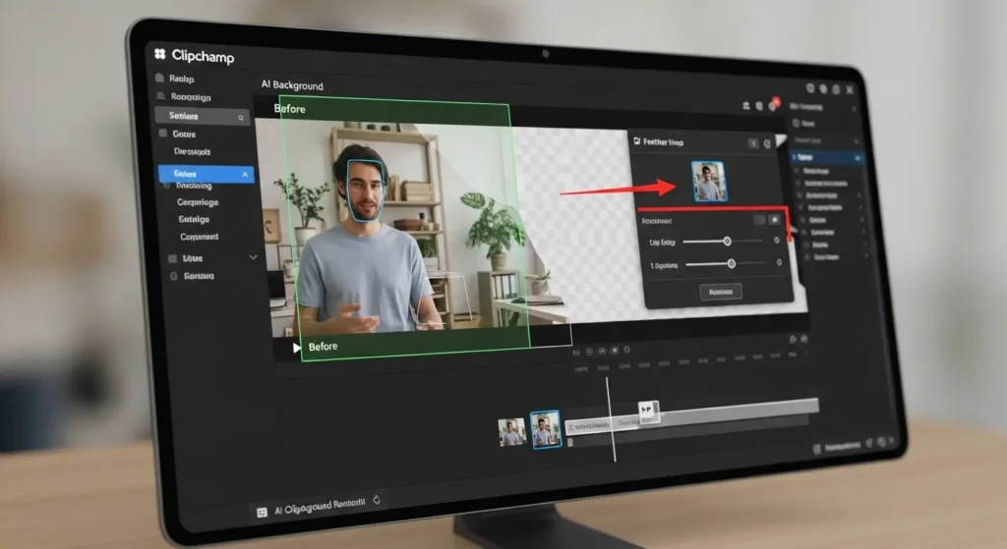The width and height of the screenshot is (1007, 549).
Task: Click the round icon in the Feather panel header
Action: (767, 143)
